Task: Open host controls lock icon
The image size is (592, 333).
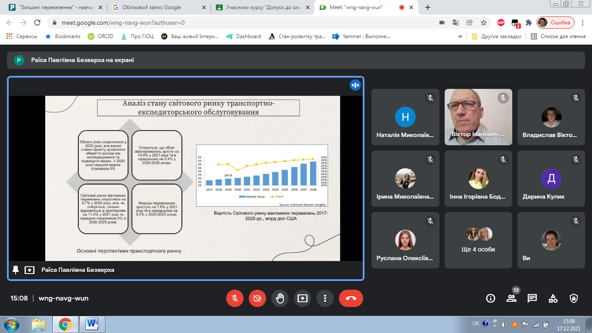Action: 574,298
